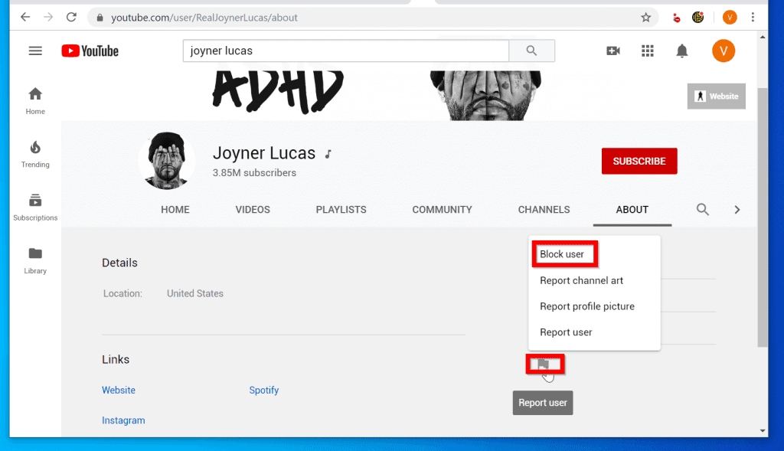The height and width of the screenshot is (451, 784).
Task: Click the red extension icon in toolbar
Action: (677, 18)
